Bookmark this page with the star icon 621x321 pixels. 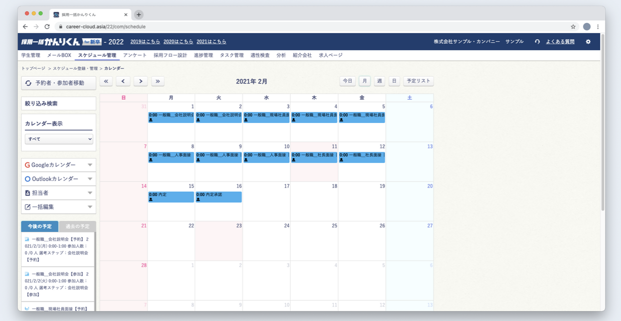tap(573, 26)
